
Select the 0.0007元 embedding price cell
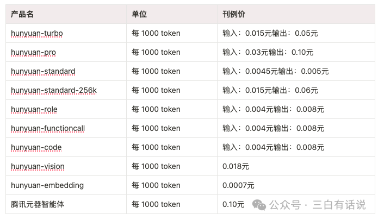pos(238,185)
